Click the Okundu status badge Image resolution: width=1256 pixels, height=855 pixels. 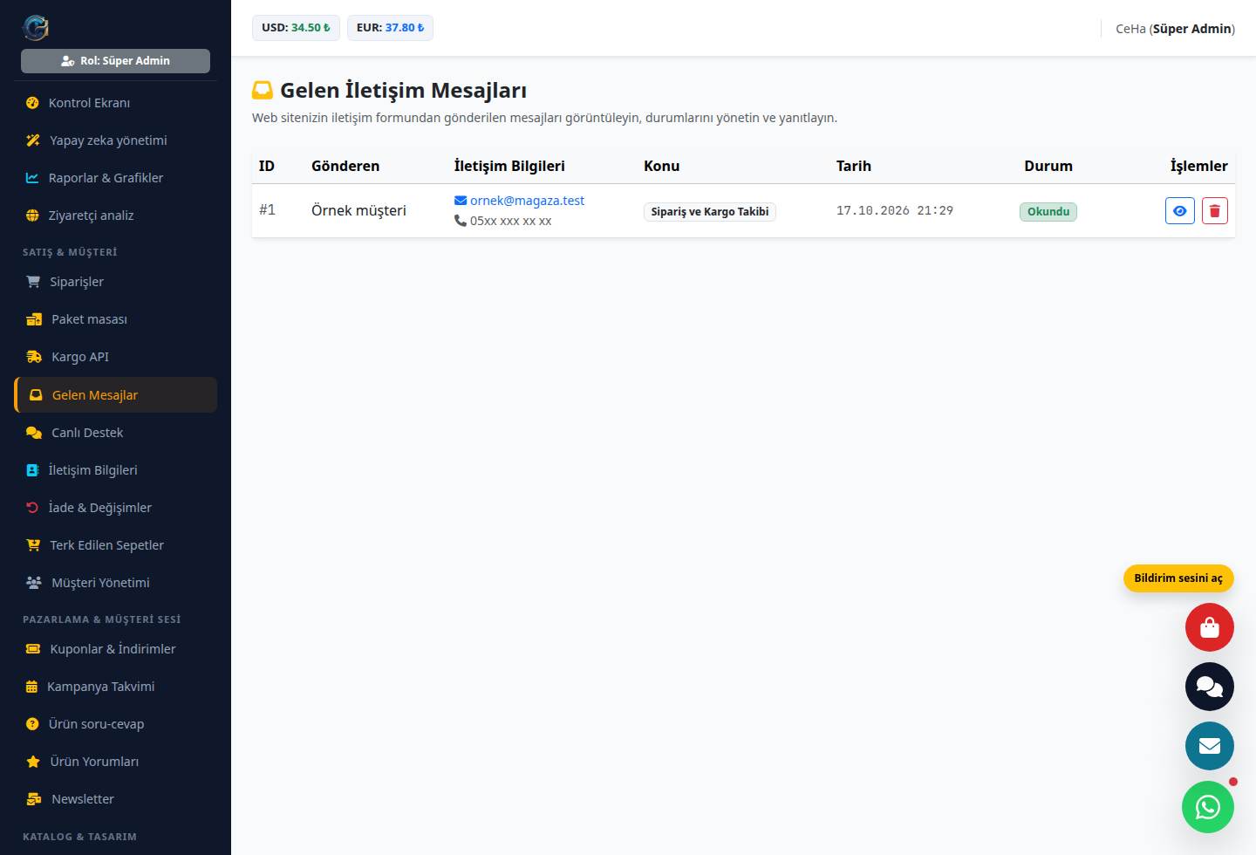(x=1048, y=212)
